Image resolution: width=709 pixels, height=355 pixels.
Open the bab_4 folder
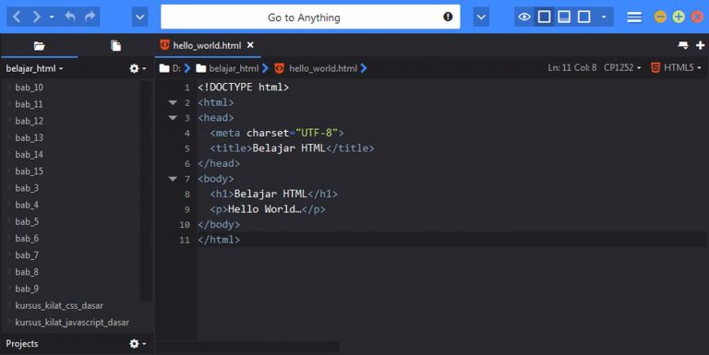27,205
